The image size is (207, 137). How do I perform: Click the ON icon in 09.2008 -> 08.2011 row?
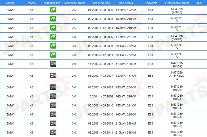coord(53,132)
